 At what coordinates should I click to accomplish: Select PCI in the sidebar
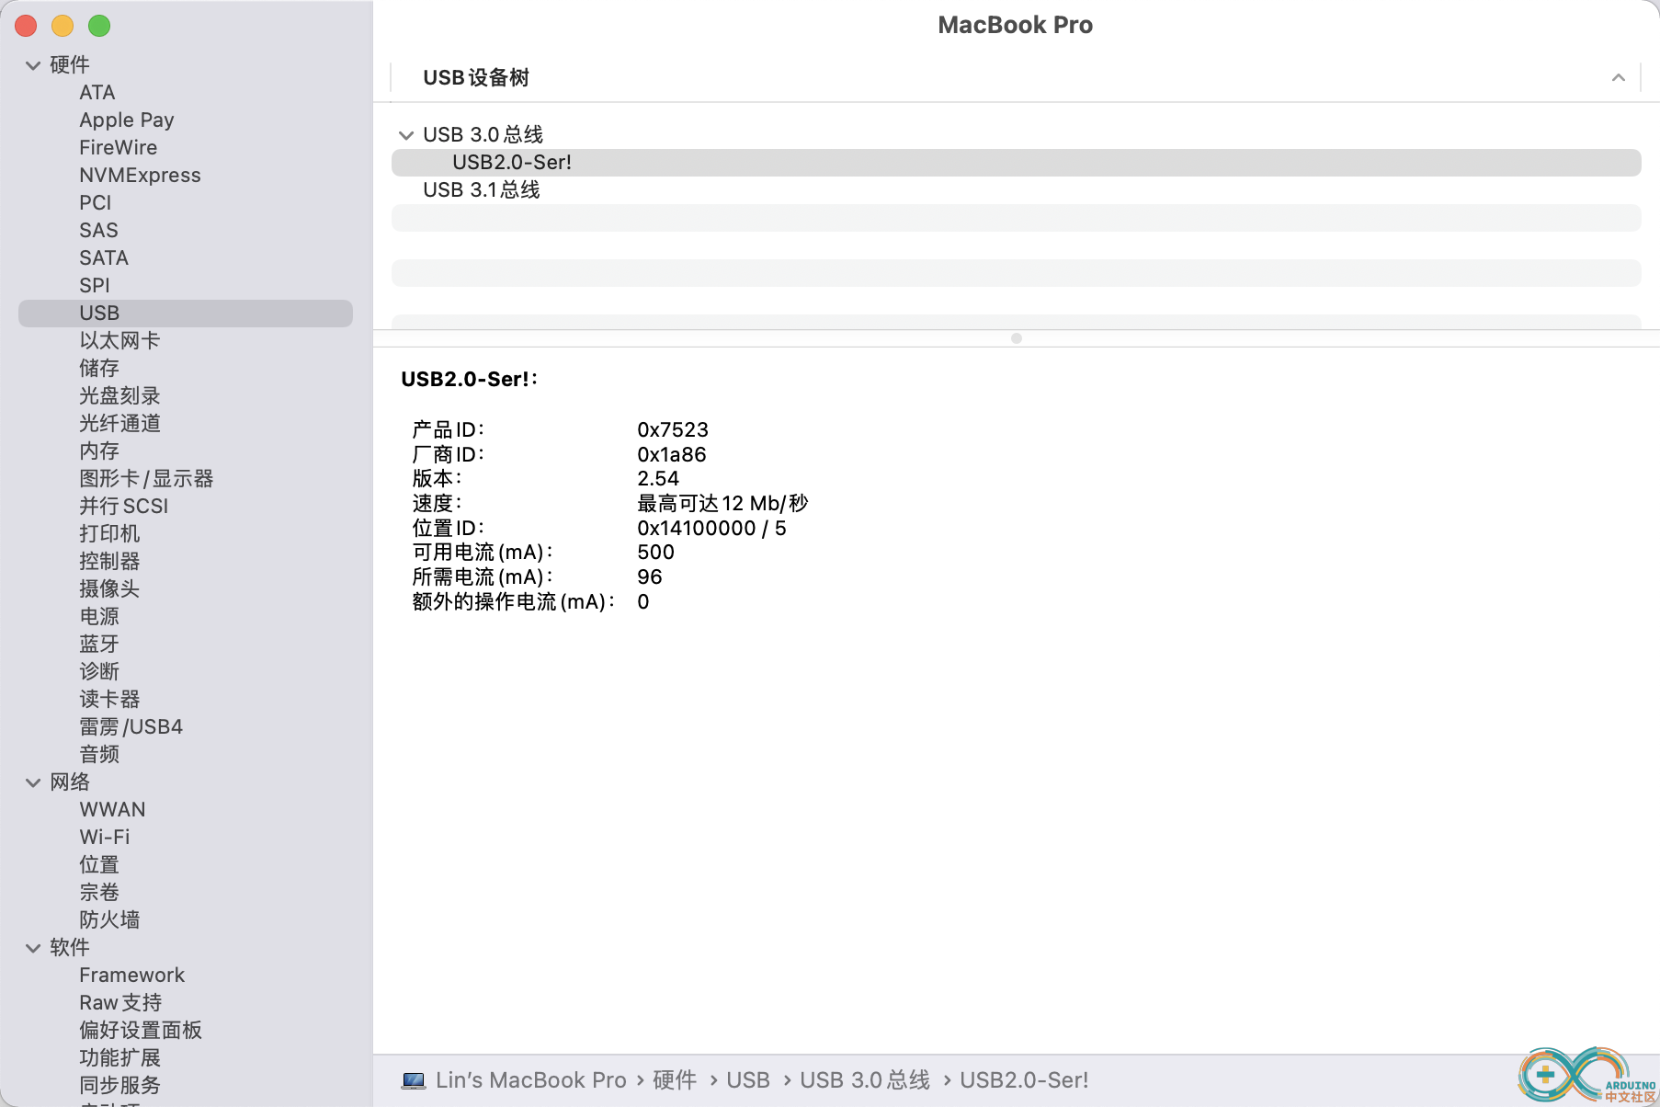pos(96,203)
